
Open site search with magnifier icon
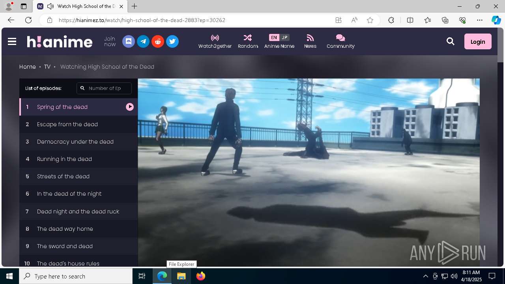[451, 41]
